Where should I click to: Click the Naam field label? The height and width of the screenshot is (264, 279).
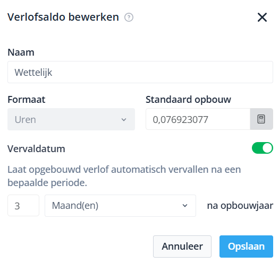tap(21, 52)
